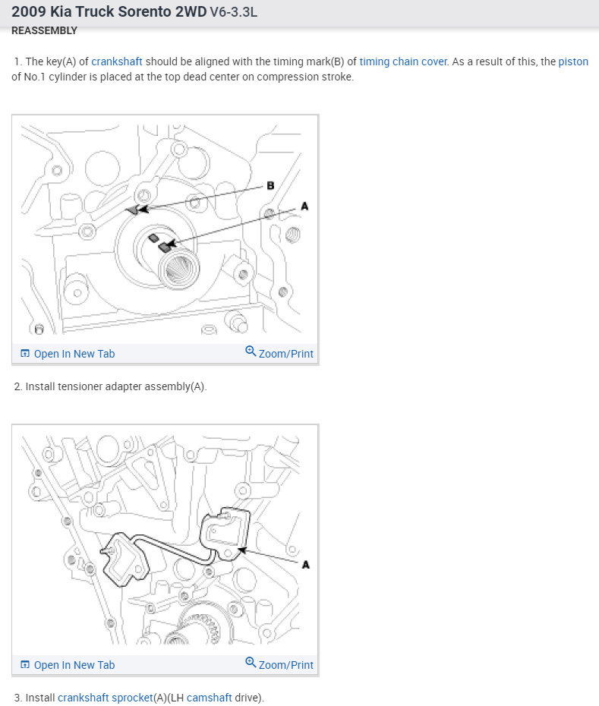Image resolution: width=599 pixels, height=706 pixels.
Task: Click the crankshaft timing mark diagram image
Action: [166, 230]
